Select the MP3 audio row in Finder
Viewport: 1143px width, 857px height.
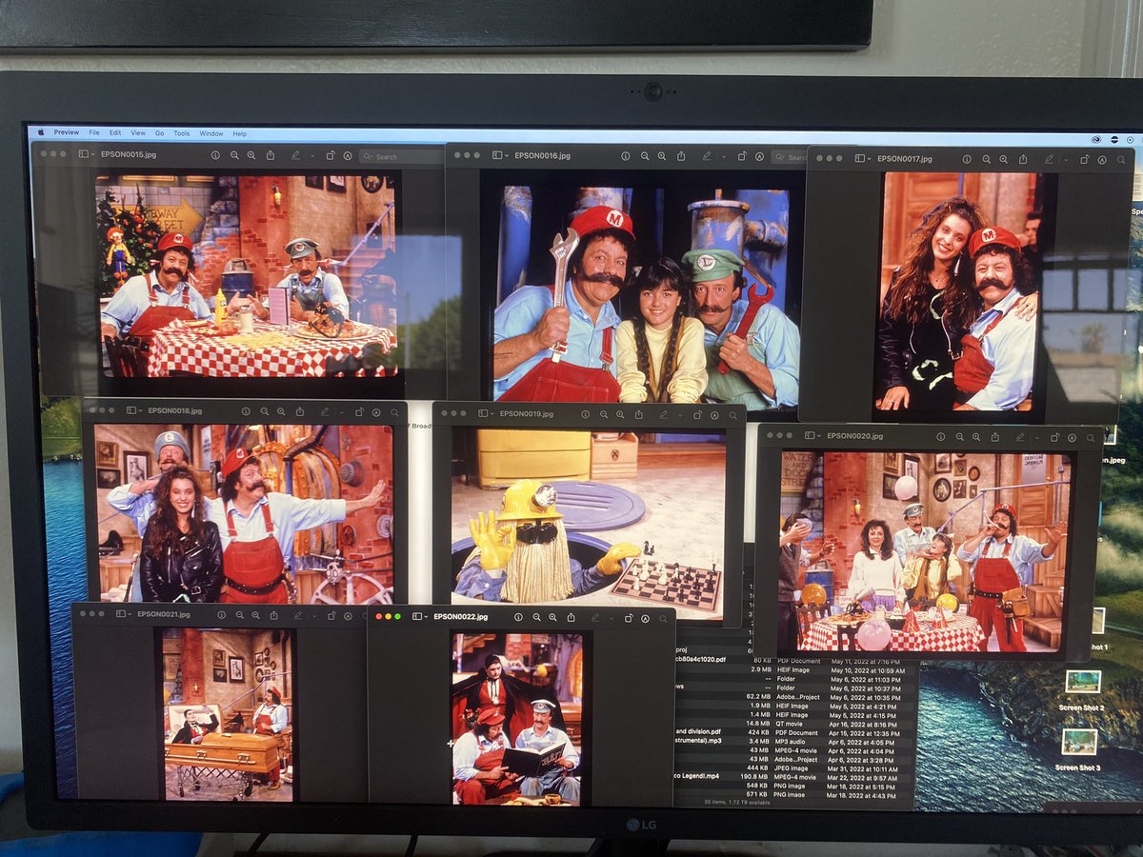point(794,740)
